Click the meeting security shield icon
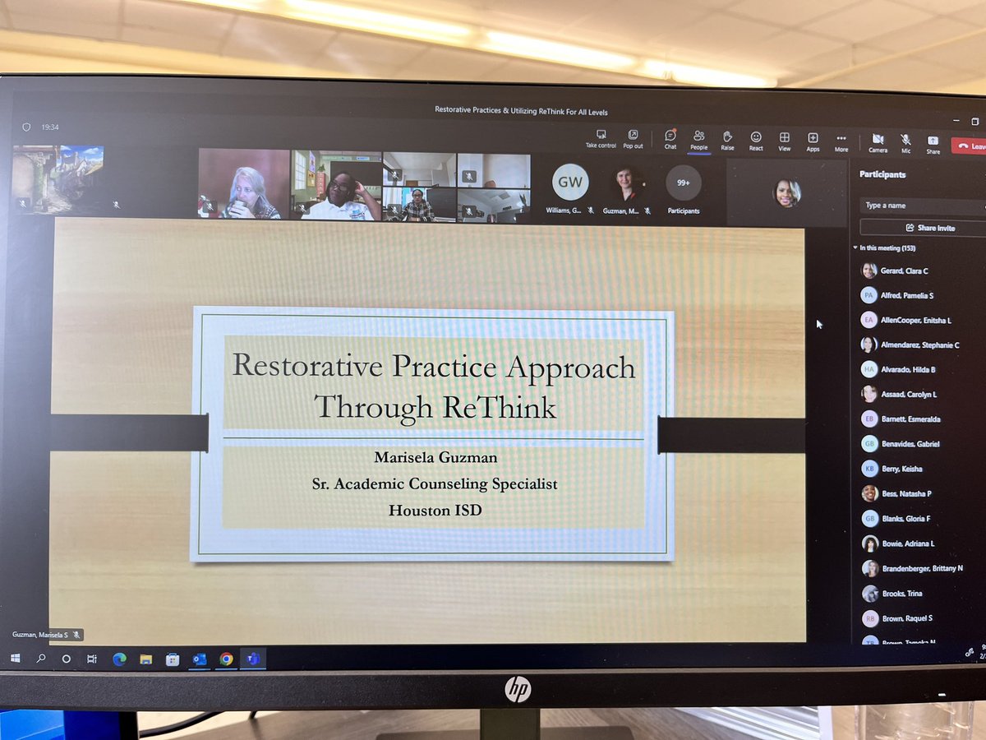The height and width of the screenshot is (740, 986). [x=27, y=127]
